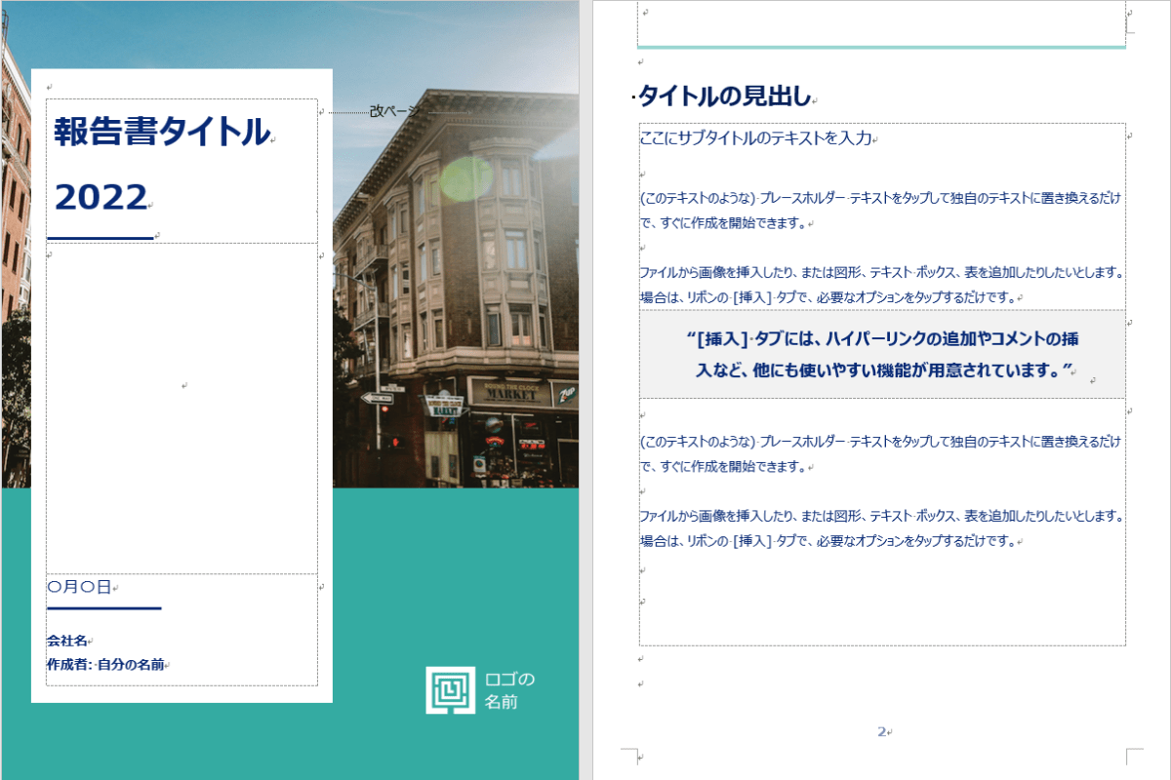1171x780 pixels.
Task: Click the プレースホルダー paragraph above the quote
Action: click(878, 210)
